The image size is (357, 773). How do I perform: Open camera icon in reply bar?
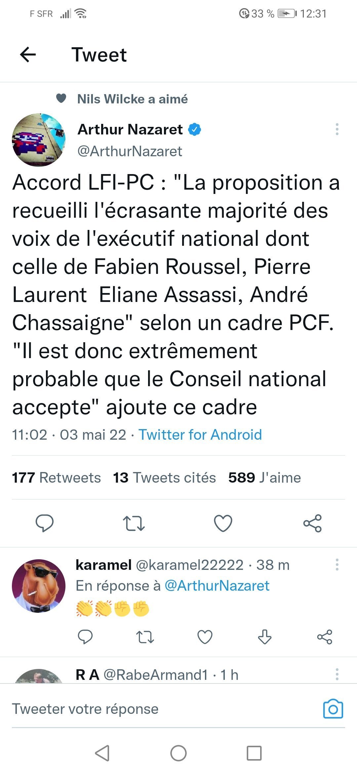pyautogui.click(x=333, y=709)
